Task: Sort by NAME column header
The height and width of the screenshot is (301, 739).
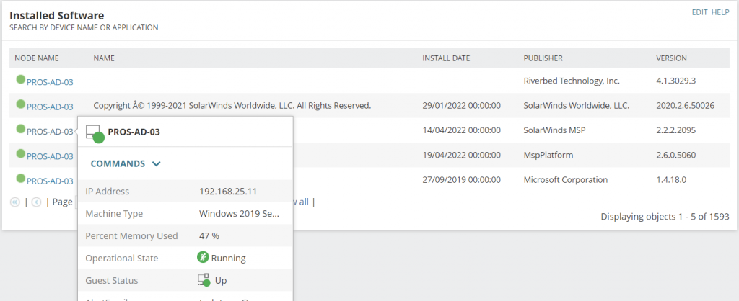Action: point(104,58)
